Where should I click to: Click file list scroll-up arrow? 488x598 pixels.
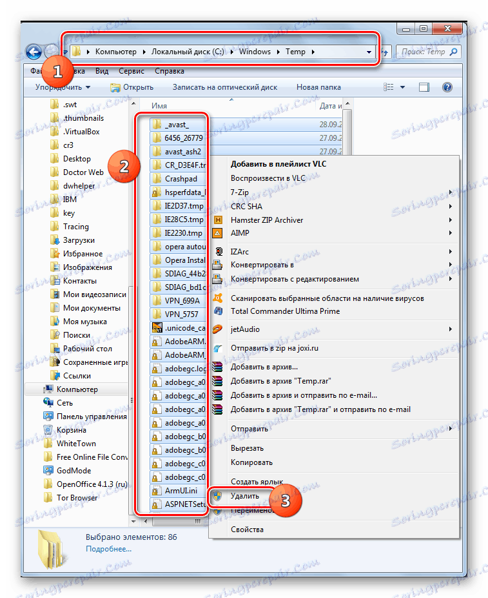pos(347,103)
